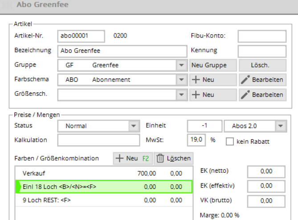Click the MwSt percentage field
298x220 pixels.
click(x=196, y=140)
